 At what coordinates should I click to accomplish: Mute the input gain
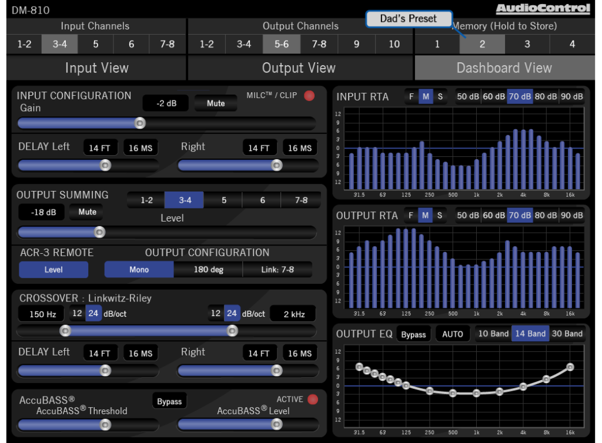[x=216, y=103]
